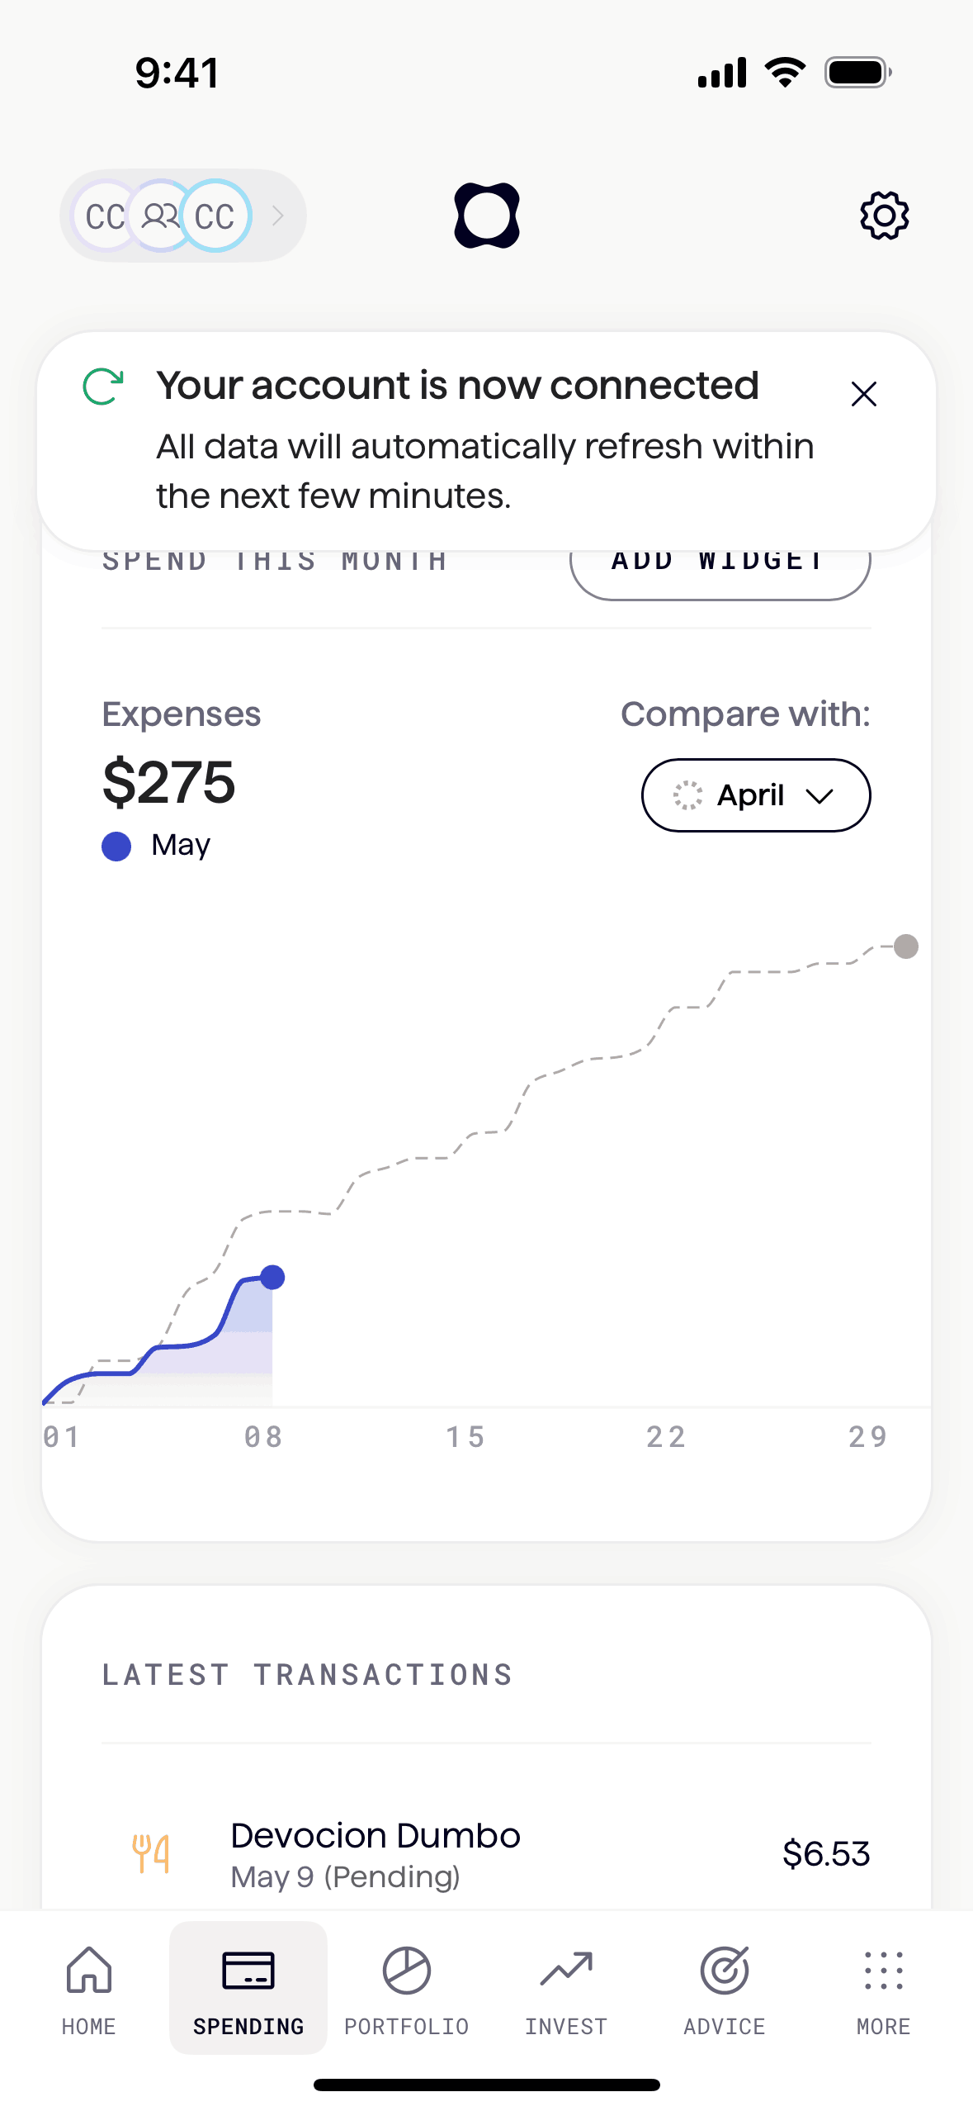
Task: Tap the household members avatar icon
Action: (160, 216)
